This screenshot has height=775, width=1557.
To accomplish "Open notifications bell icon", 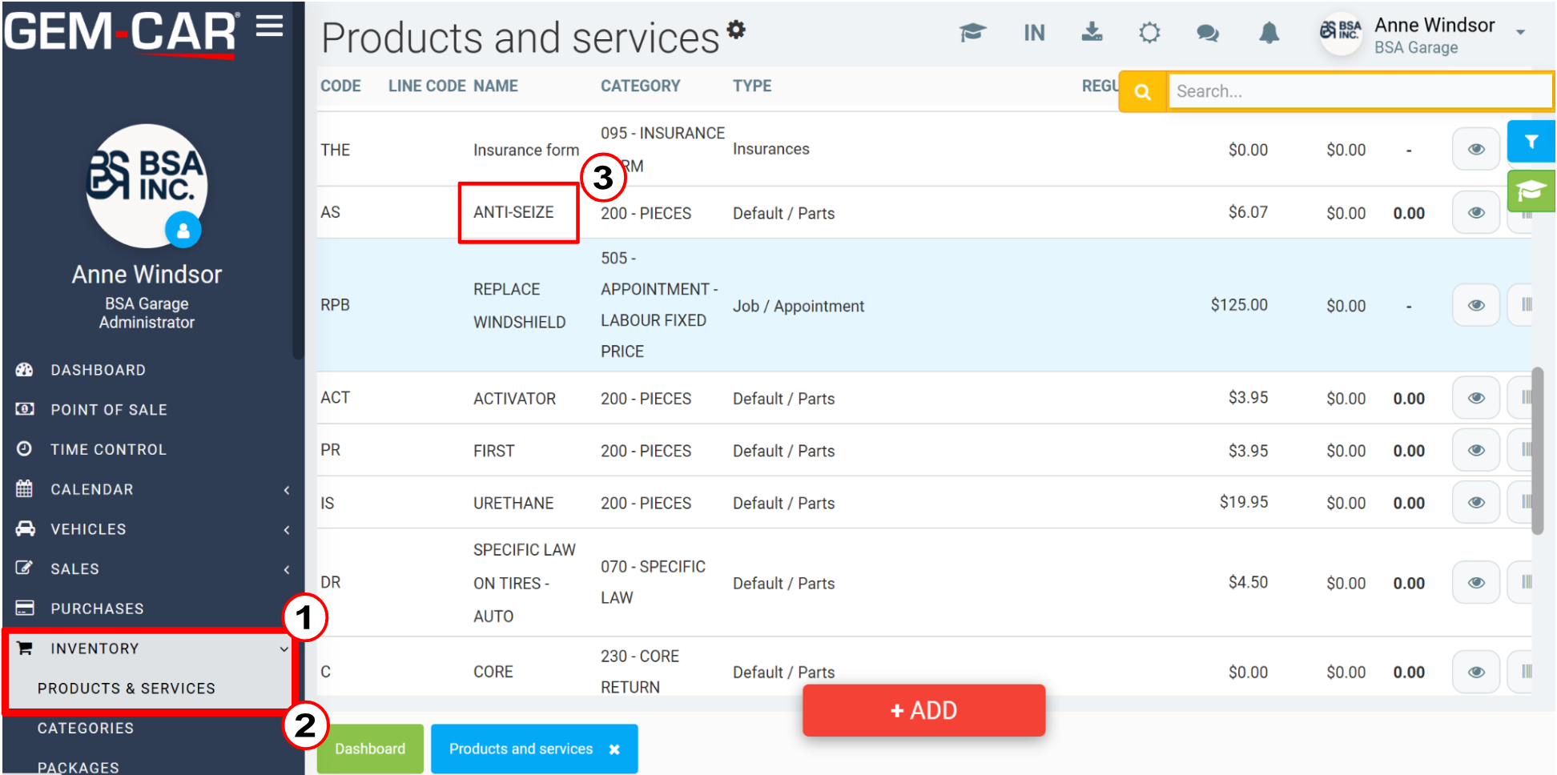I will (x=1269, y=33).
